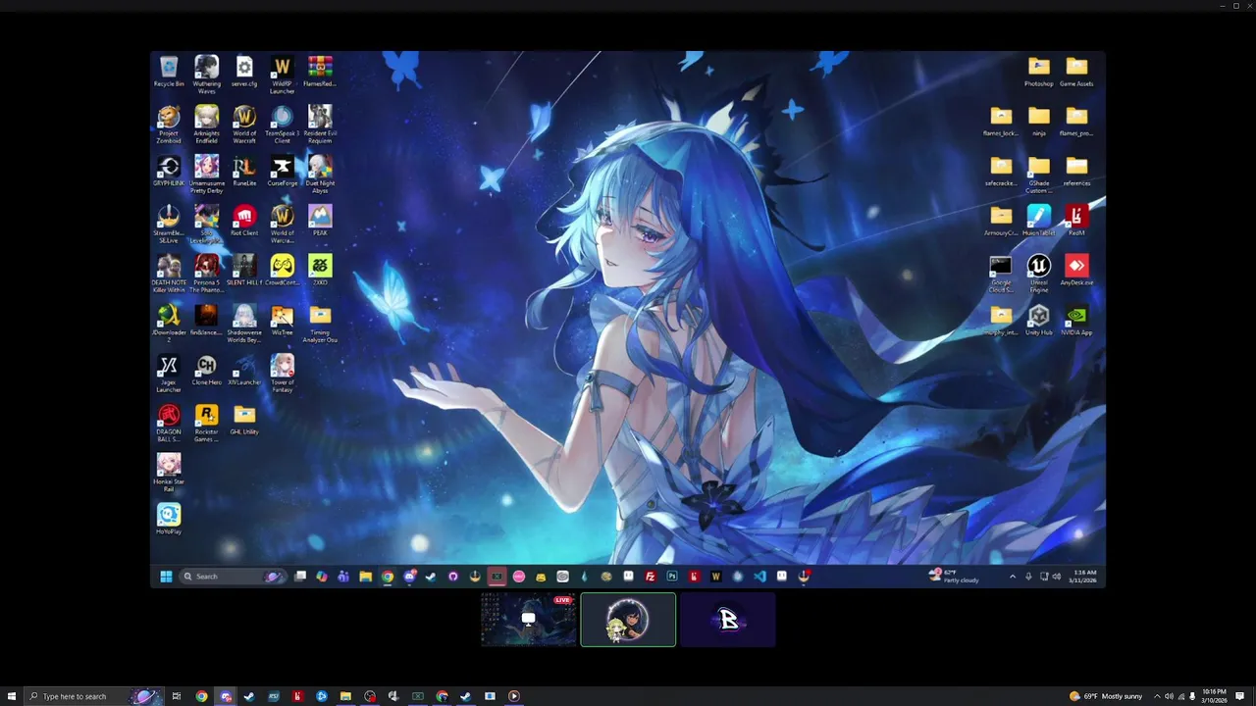Open JDownloader 2 shortcut

tap(169, 324)
